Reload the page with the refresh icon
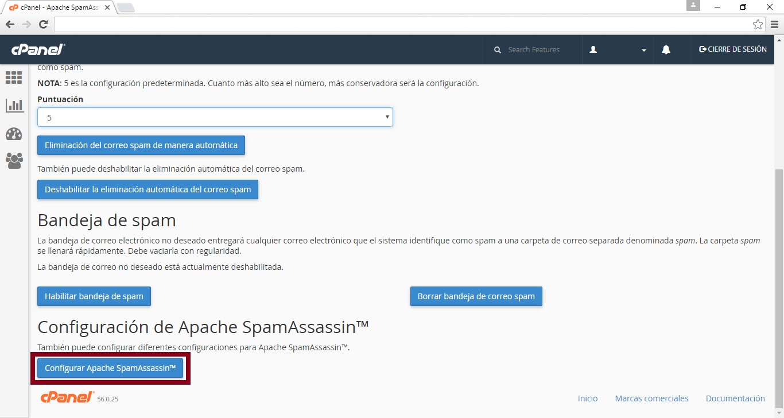Screen dimensions: 784x418 [43, 24]
